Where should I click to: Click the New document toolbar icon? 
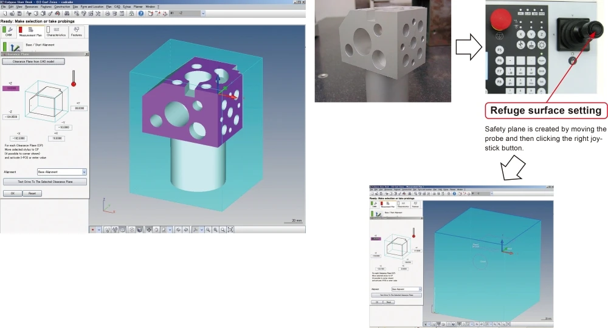coord(5,12)
